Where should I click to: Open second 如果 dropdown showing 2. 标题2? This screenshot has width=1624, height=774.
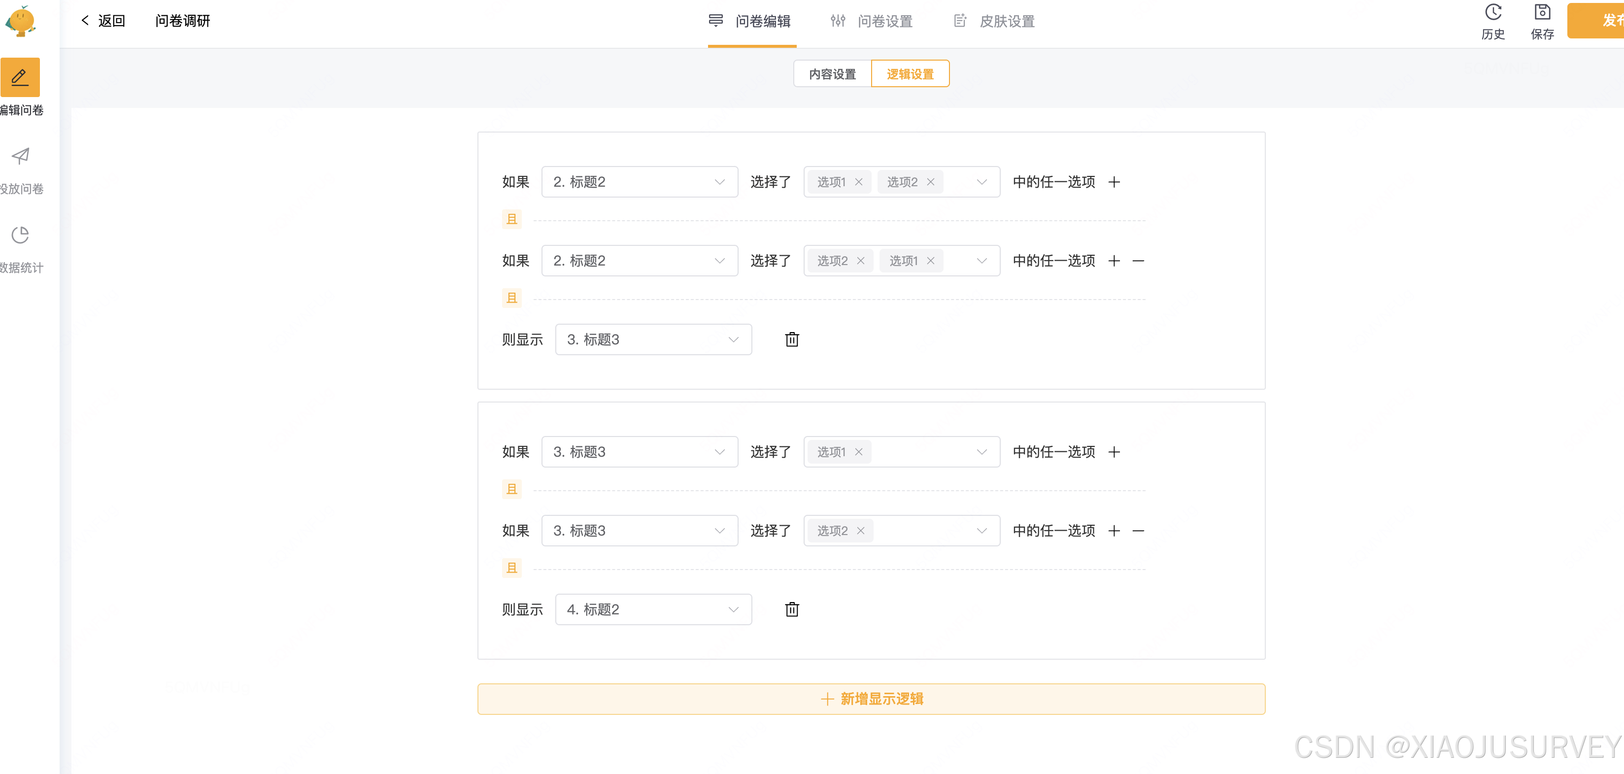click(639, 261)
